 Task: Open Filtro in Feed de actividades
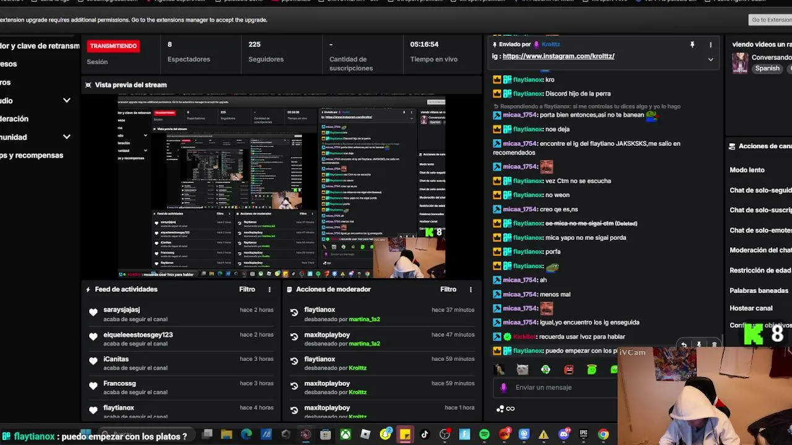[x=247, y=289]
